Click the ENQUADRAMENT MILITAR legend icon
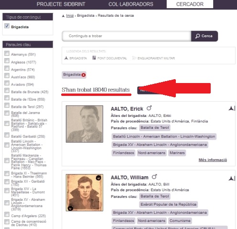The width and height of the screenshot is (237, 229). click(x=134, y=58)
